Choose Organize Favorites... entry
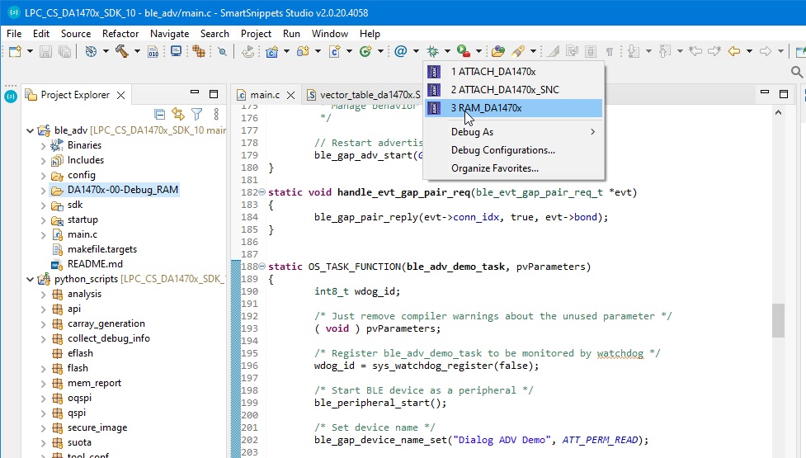 pos(513,168)
